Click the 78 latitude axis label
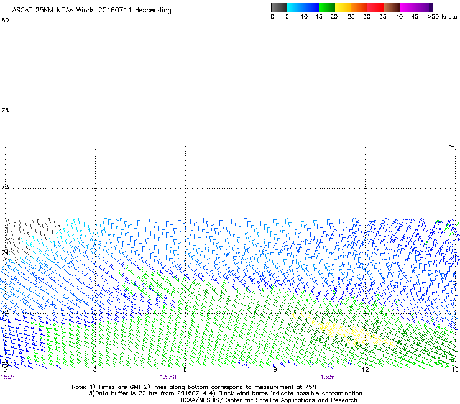 (x=5, y=110)
